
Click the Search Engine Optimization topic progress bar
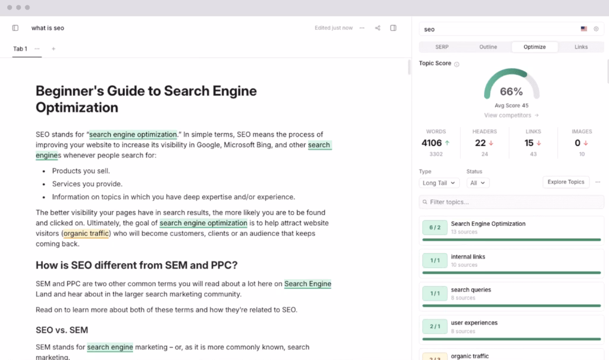pyautogui.click(x=511, y=240)
